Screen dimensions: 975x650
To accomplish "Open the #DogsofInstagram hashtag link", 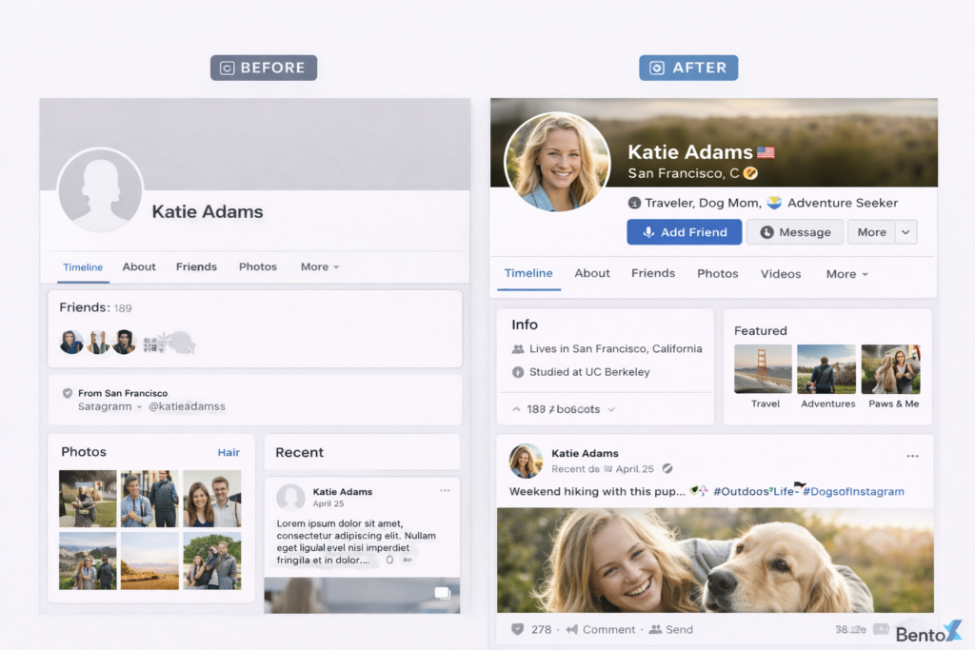I will tap(853, 492).
